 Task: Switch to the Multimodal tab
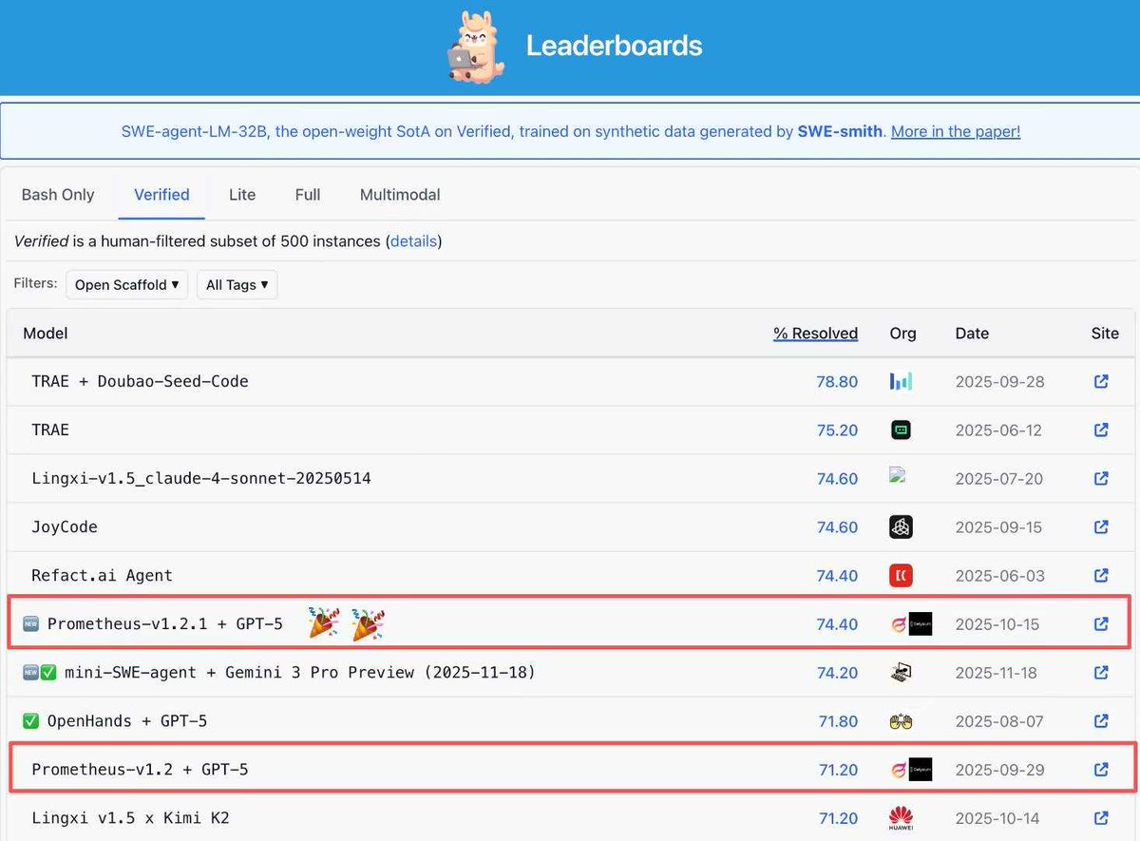coord(400,195)
